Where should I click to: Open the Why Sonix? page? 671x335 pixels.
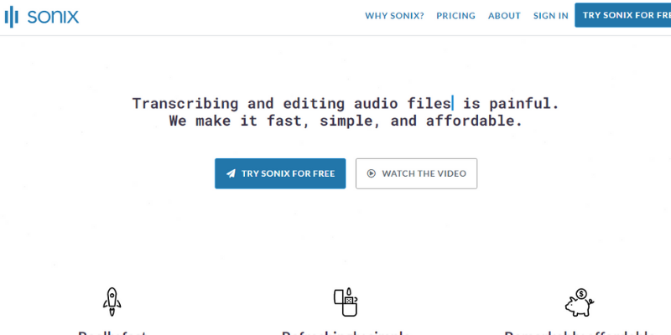click(x=394, y=16)
